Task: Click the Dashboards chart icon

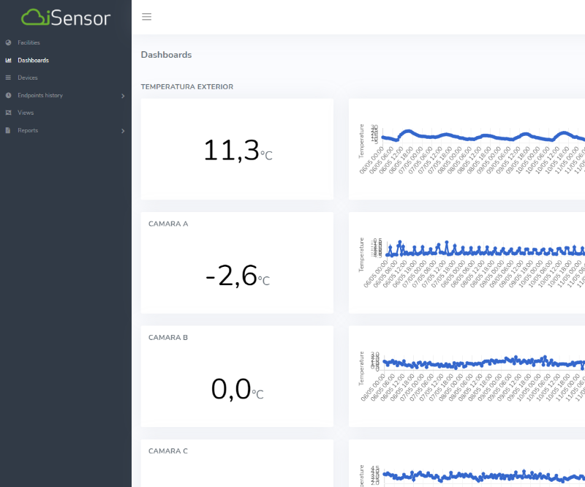Action: coord(8,60)
